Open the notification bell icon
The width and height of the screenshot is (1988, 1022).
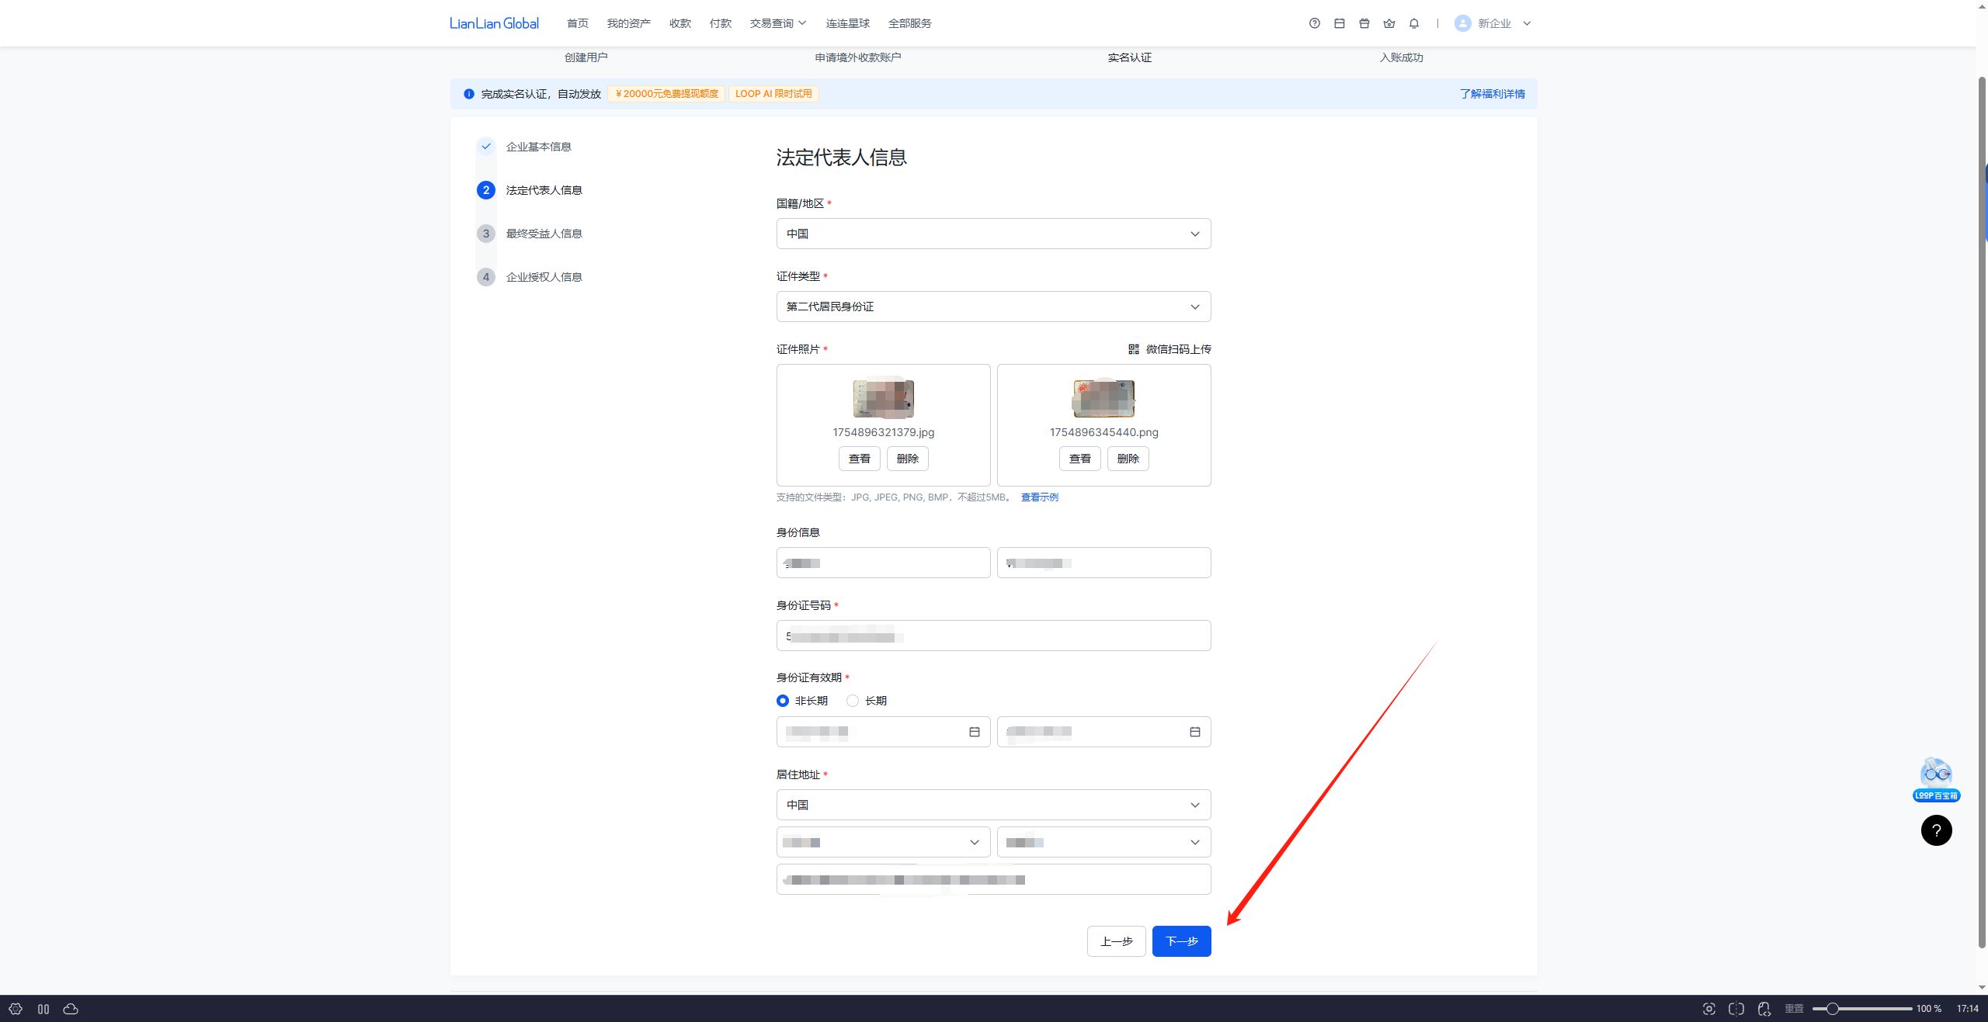point(1414,23)
